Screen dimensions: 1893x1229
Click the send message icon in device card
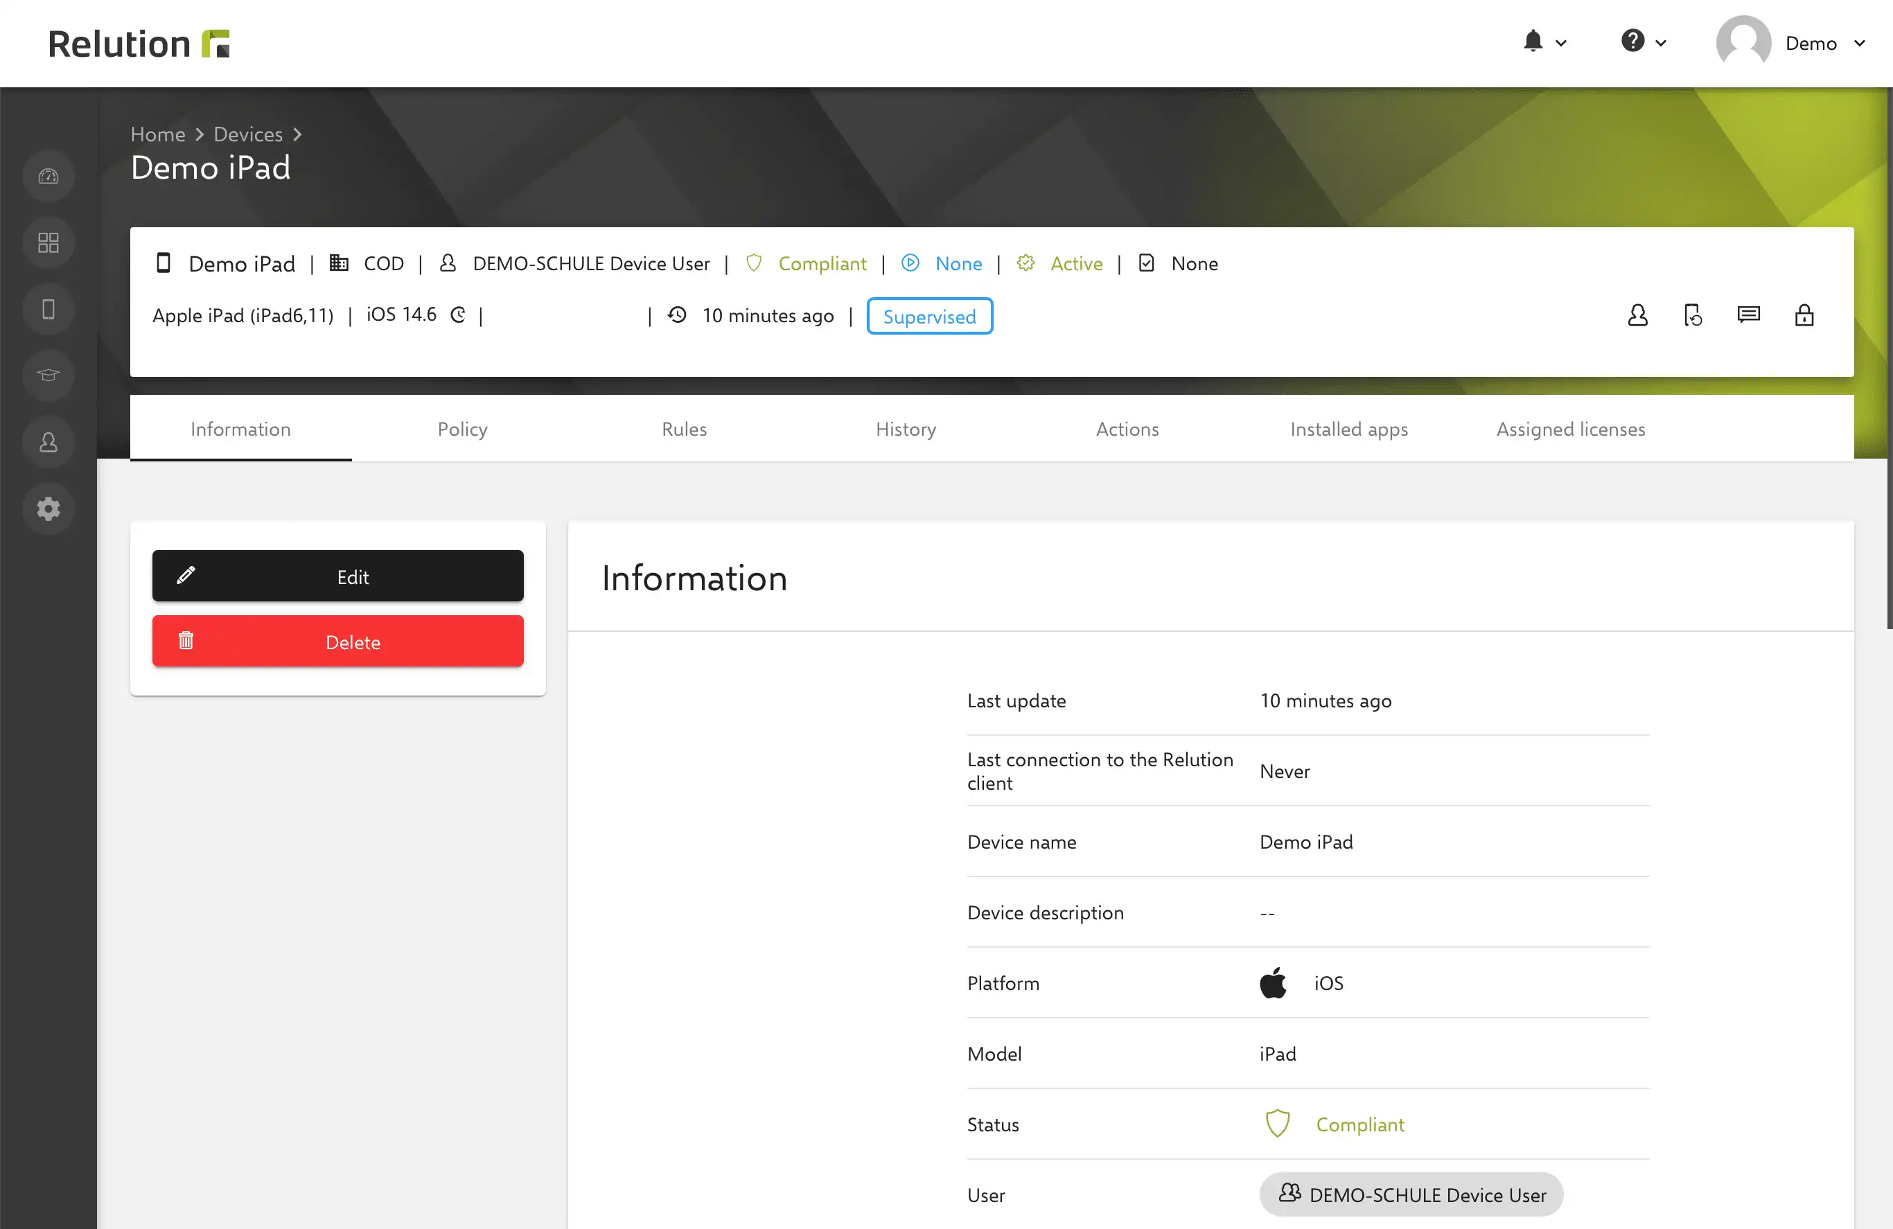[x=1748, y=315]
